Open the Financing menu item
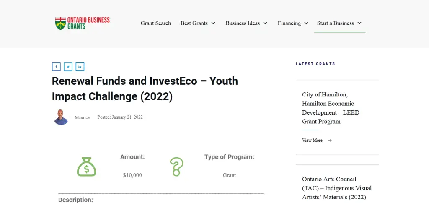This screenshot has width=429, height=203. [289, 23]
